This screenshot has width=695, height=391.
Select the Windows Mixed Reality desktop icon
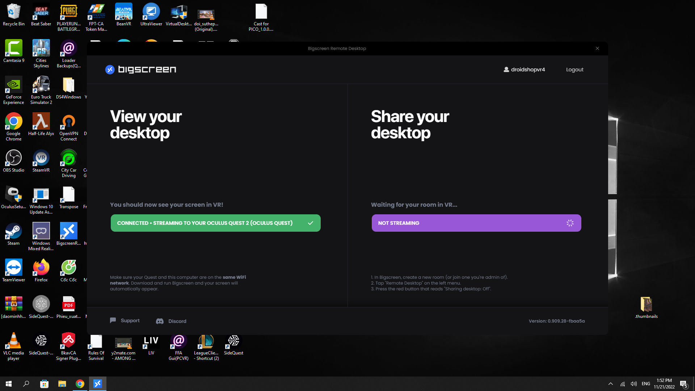(x=41, y=237)
